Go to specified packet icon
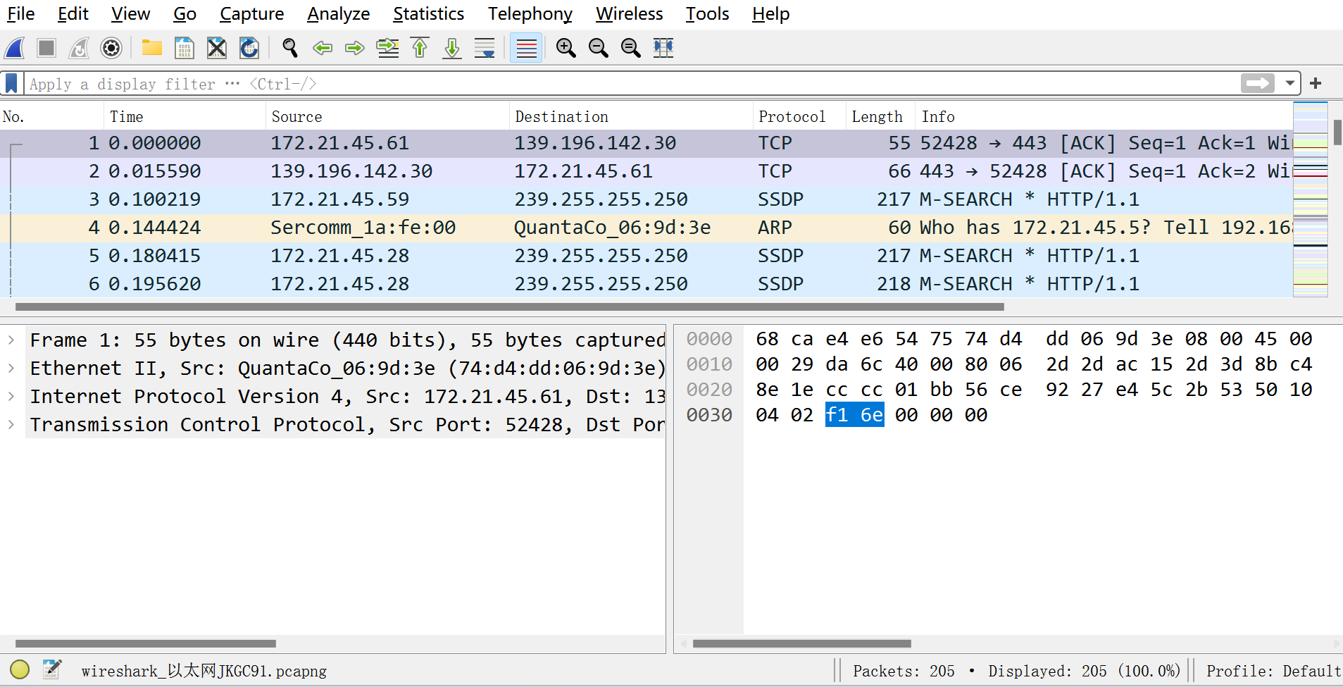 [387, 48]
